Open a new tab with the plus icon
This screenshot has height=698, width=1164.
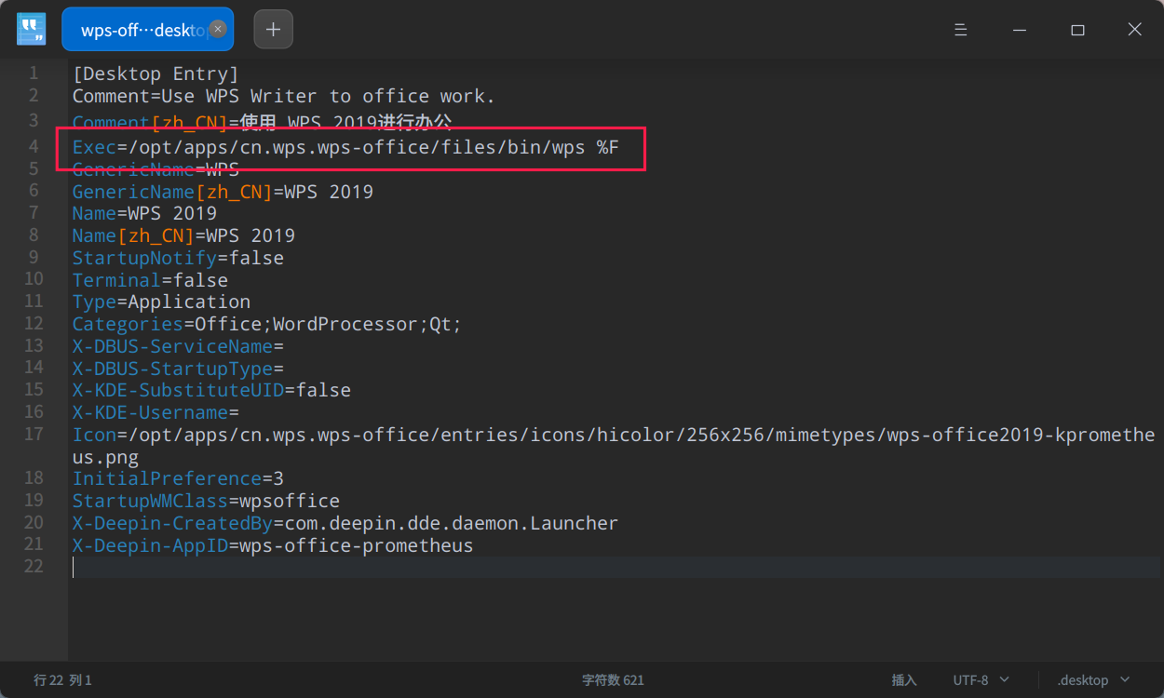[x=273, y=29]
